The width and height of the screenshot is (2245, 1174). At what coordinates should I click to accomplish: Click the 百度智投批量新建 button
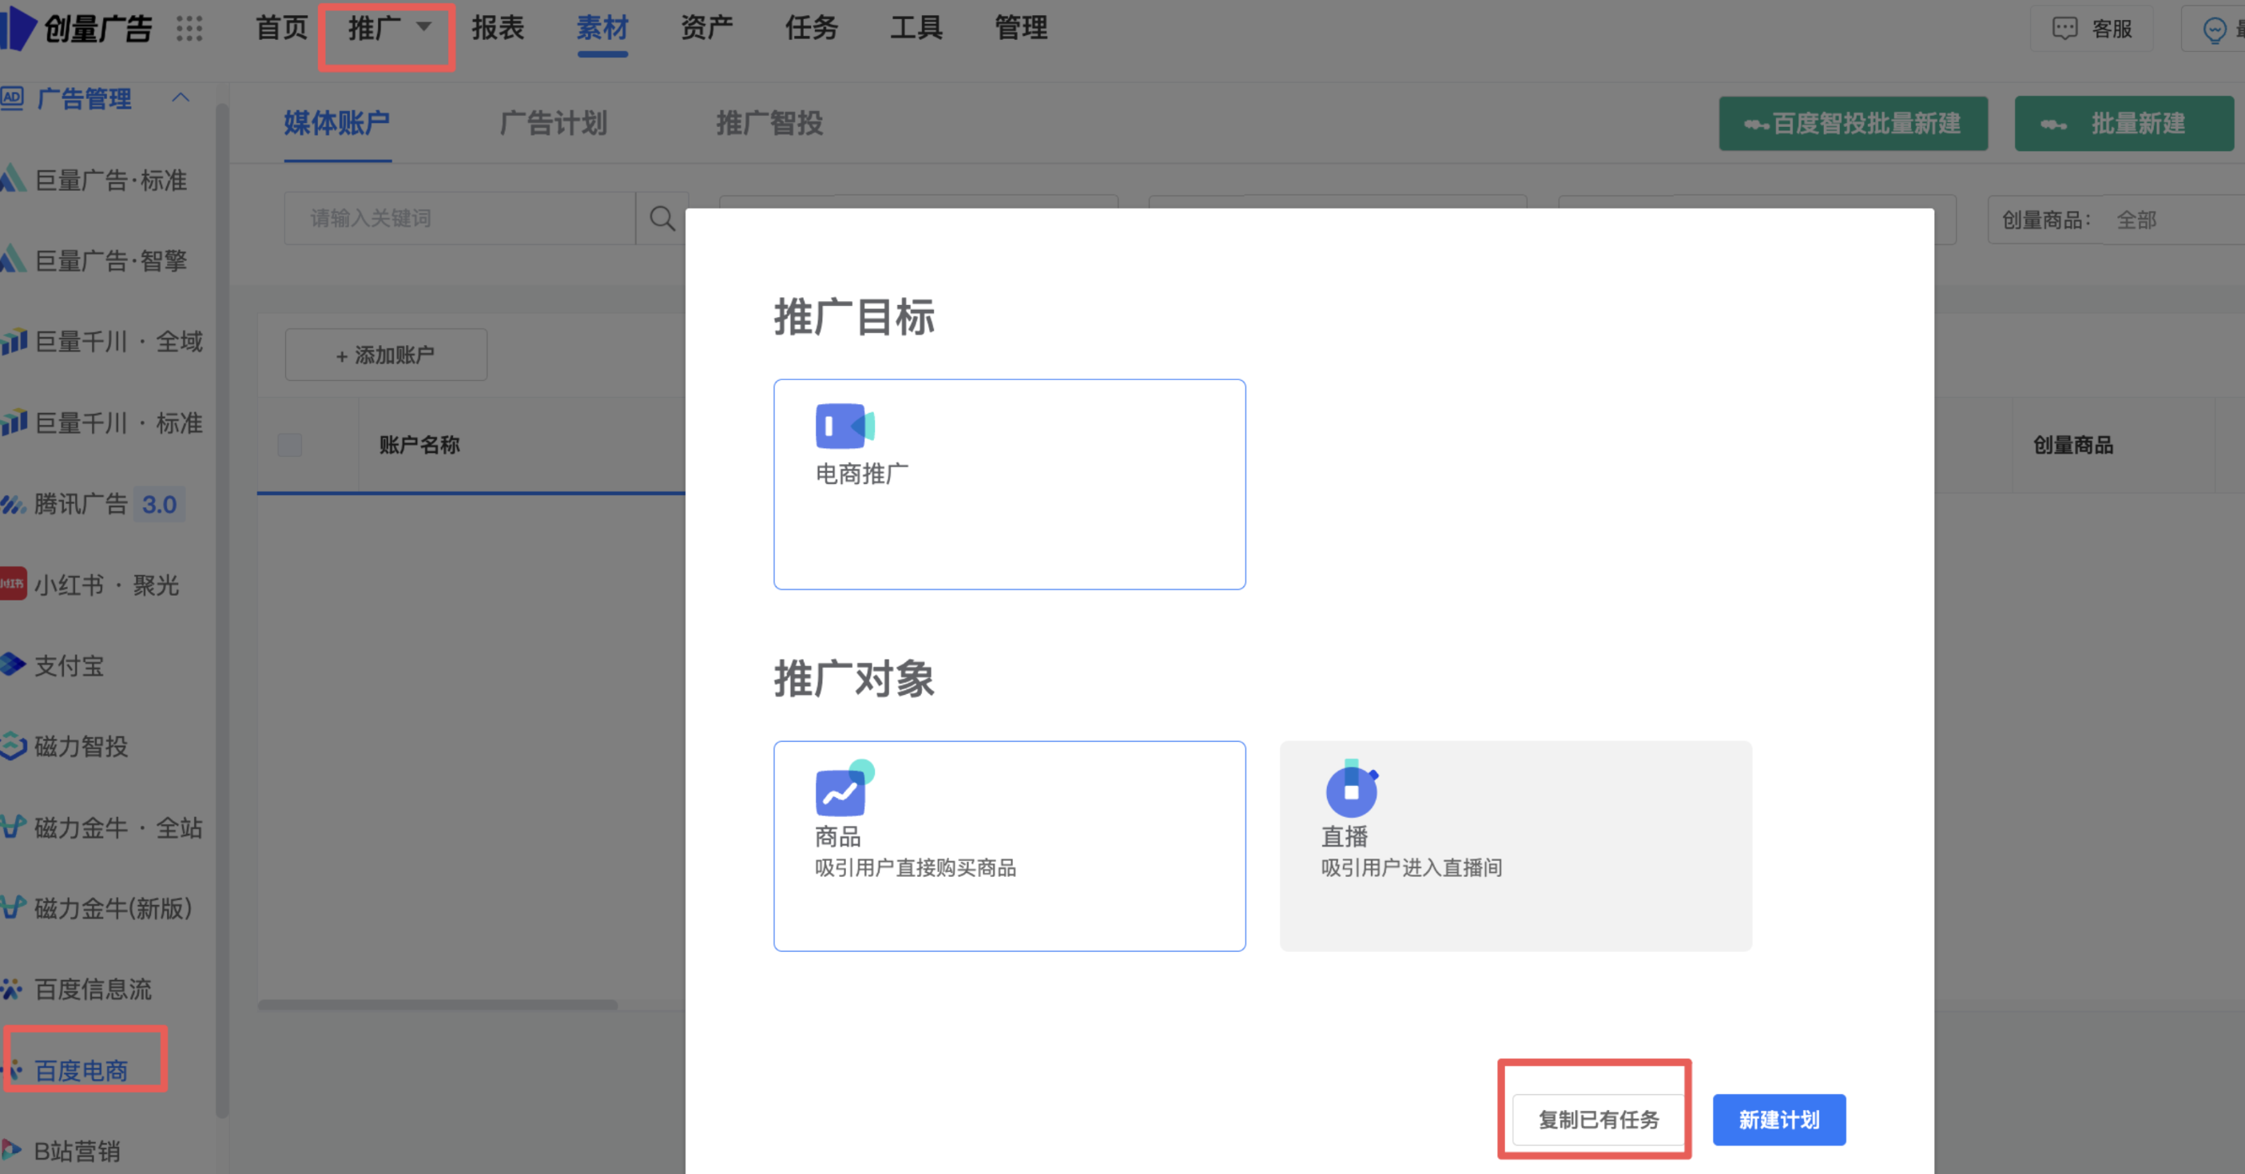click(1853, 124)
